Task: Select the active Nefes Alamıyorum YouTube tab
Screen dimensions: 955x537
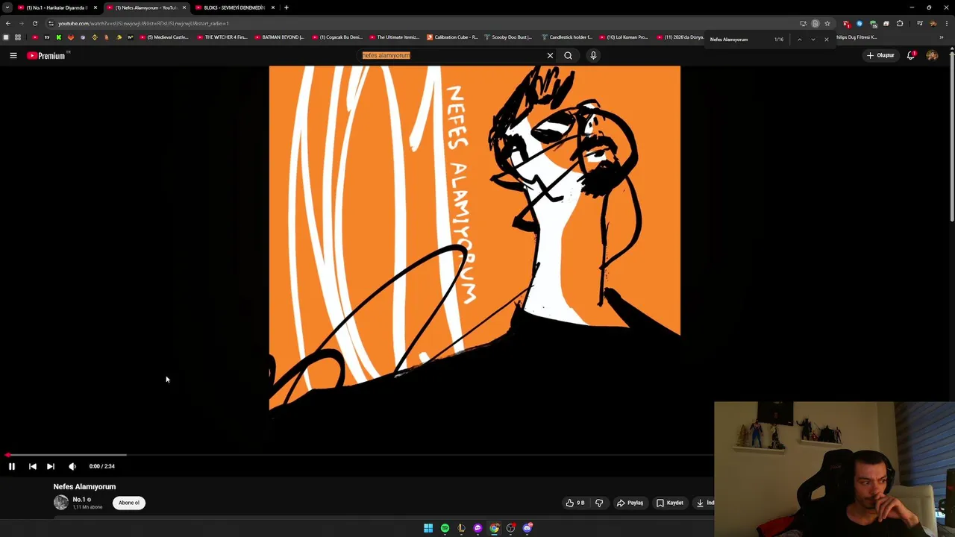Action: click(145, 7)
